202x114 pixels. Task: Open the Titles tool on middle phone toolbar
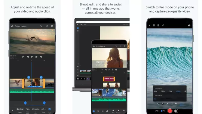[113, 111]
